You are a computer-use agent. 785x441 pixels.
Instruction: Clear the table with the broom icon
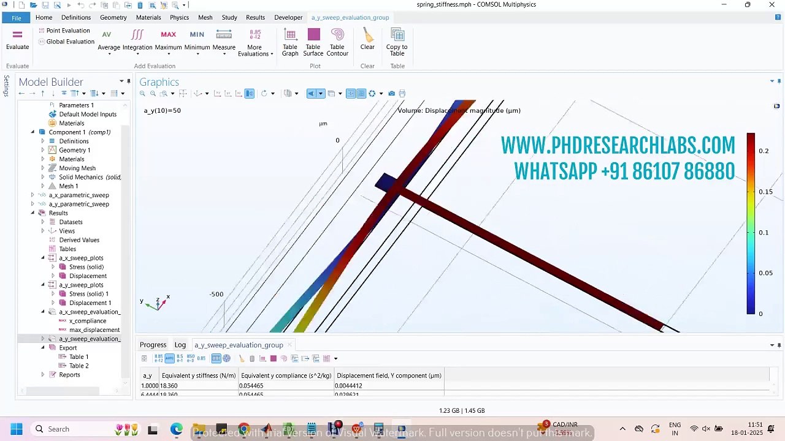[242, 358]
